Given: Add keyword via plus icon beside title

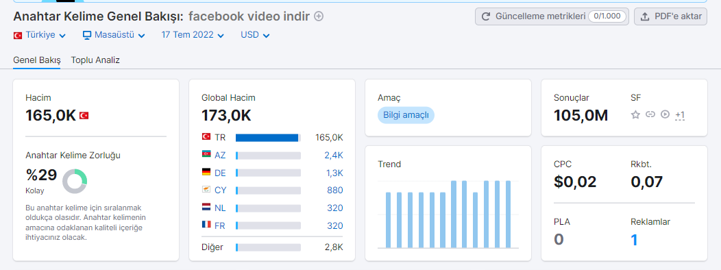Looking at the screenshot, I should pos(319,16).
